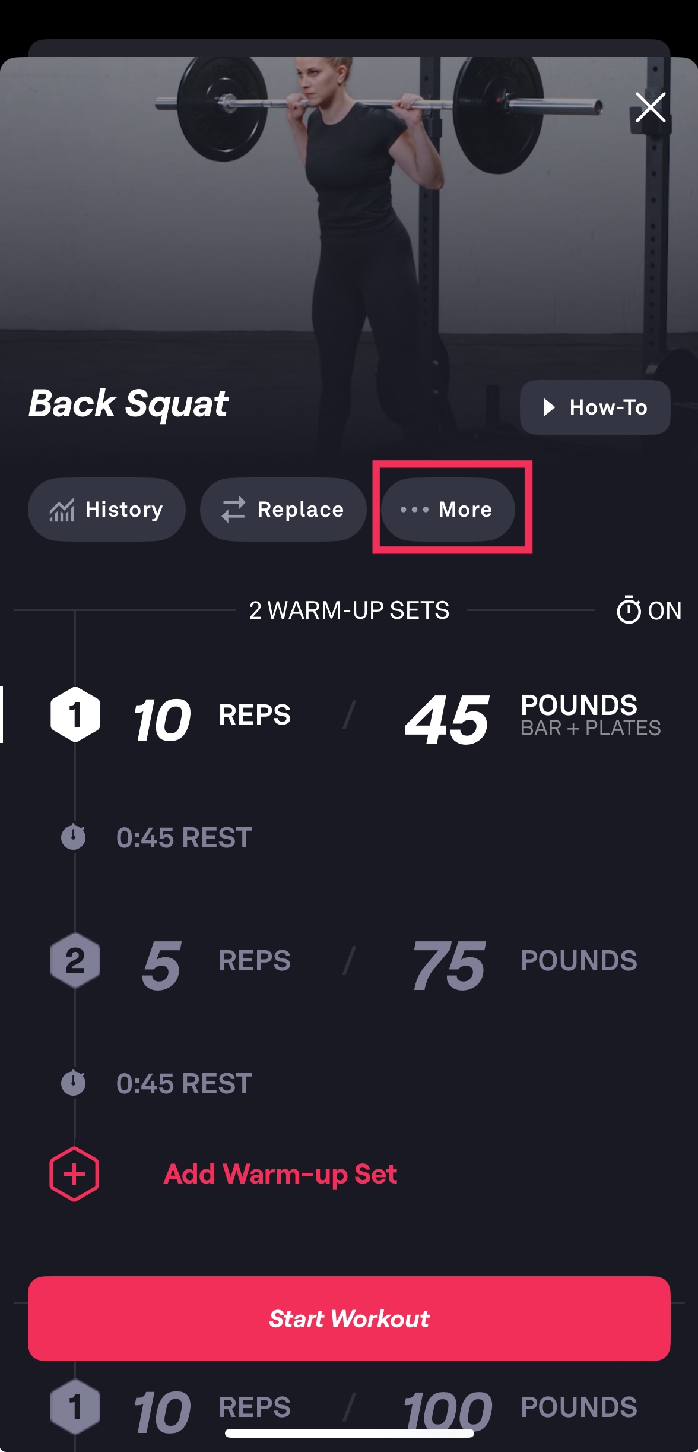Open Bar + Plates weight breakdown
The height and width of the screenshot is (1452, 698).
pos(591,728)
